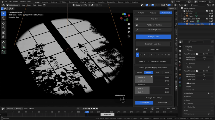This screenshot has height=120, width=215.
Task: Activate the Rotate tool
Action: coord(4,28)
